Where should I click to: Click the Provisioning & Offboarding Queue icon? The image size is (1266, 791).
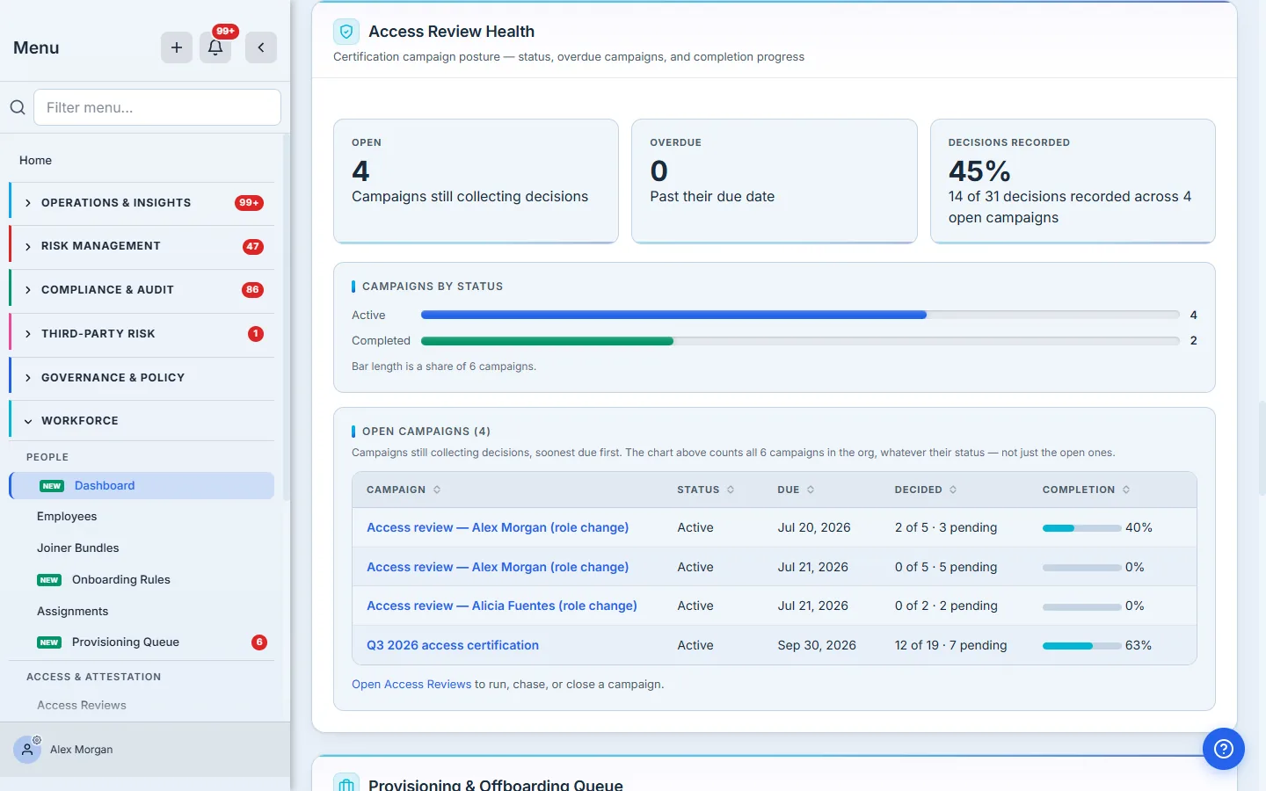tap(346, 784)
